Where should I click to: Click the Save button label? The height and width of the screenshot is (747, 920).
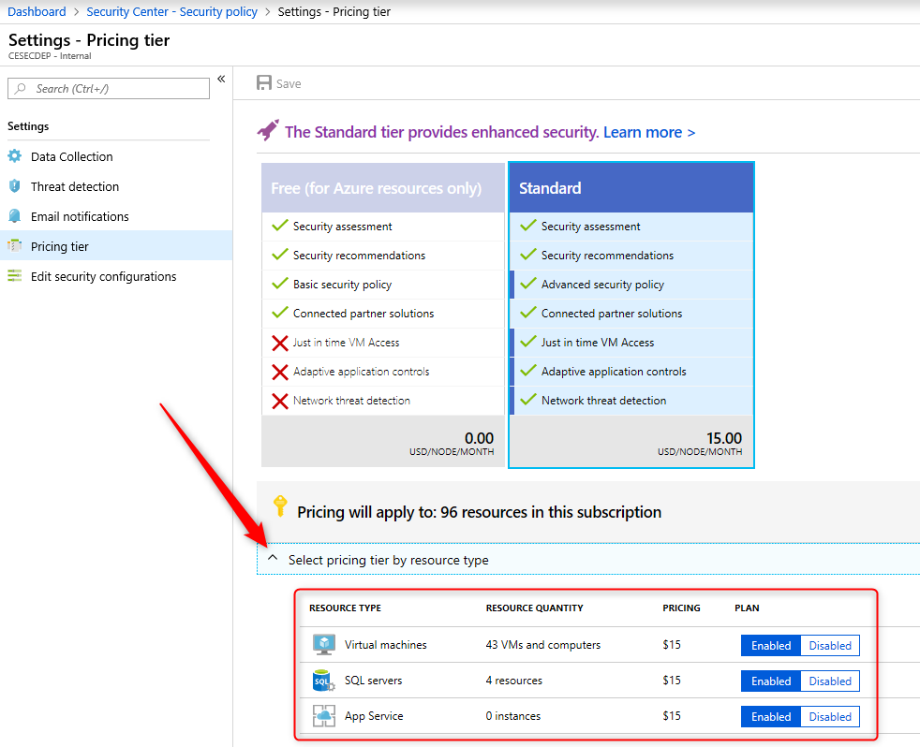pyautogui.click(x=289, y=84)
